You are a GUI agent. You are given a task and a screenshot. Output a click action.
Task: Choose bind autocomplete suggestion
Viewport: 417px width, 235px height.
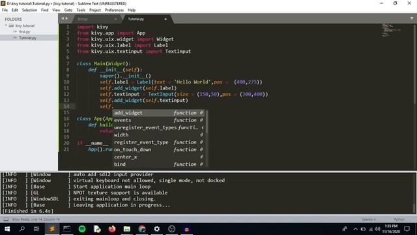pos(159,164)
